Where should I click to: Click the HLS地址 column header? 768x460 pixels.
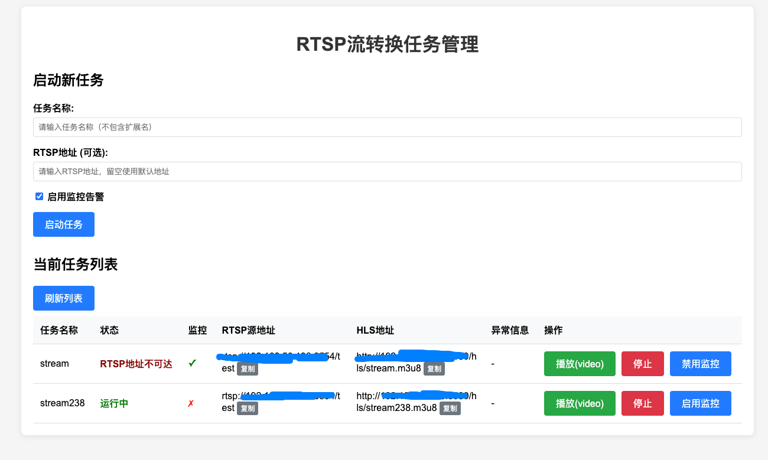tap(375, 330)
